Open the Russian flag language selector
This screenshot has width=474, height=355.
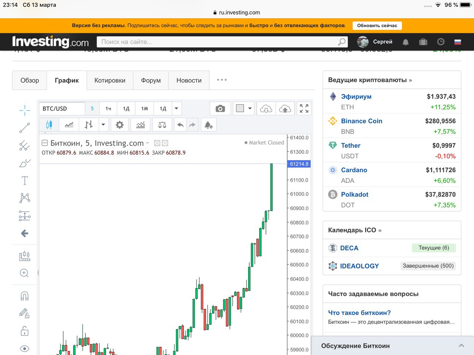[x=458, y=42]
